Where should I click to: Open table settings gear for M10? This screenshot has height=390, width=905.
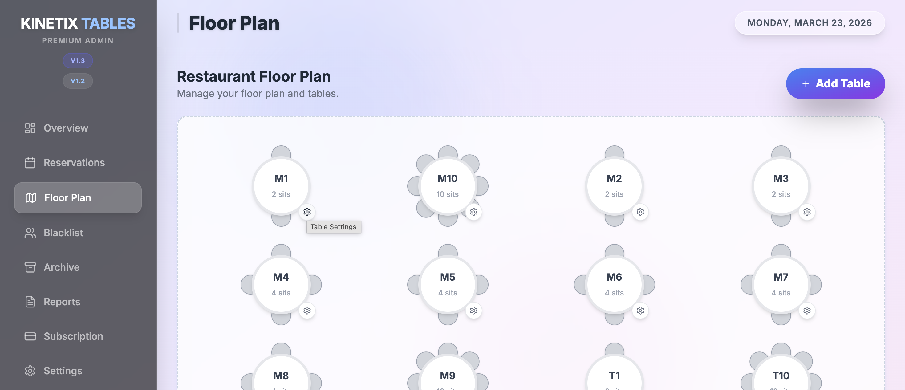point(473,212)
